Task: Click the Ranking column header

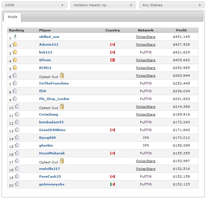Action: 16,30
